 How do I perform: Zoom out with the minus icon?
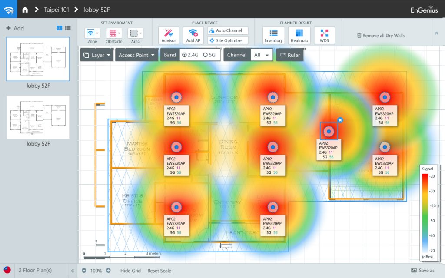click(84, 271)
